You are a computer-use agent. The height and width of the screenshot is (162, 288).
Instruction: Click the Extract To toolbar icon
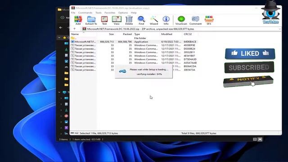pos(91,20)
